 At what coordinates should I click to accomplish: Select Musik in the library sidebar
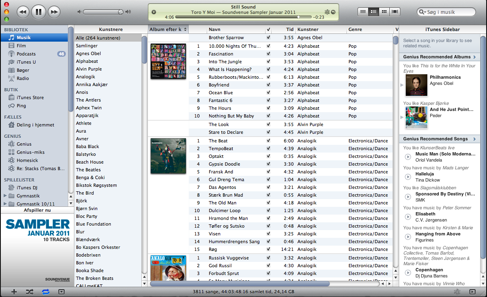pyautogui.click(x=34, y=38)
